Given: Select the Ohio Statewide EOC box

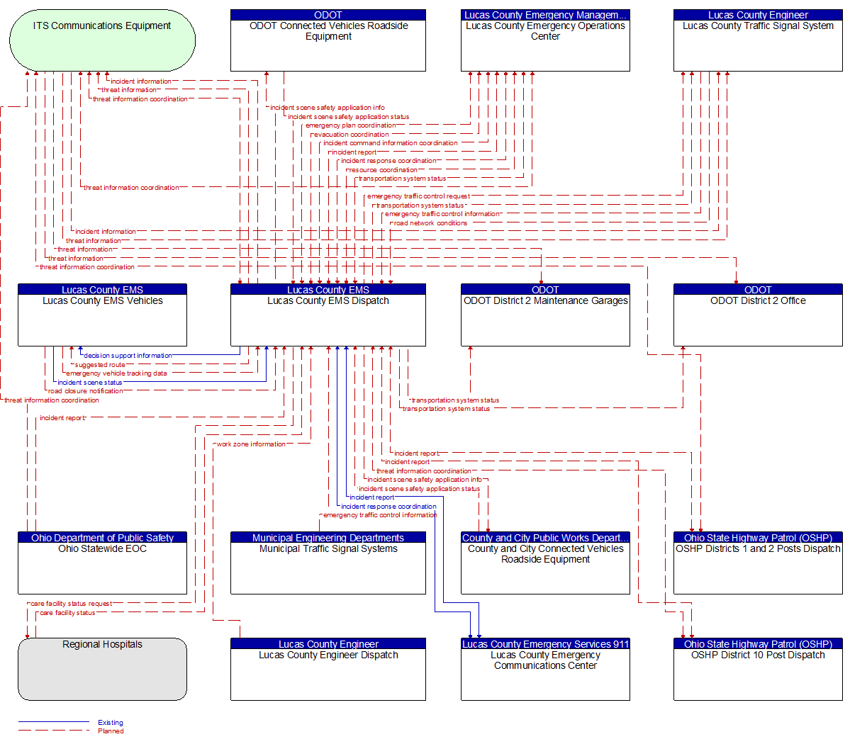Looking at the screenshot, I should 103,563.
